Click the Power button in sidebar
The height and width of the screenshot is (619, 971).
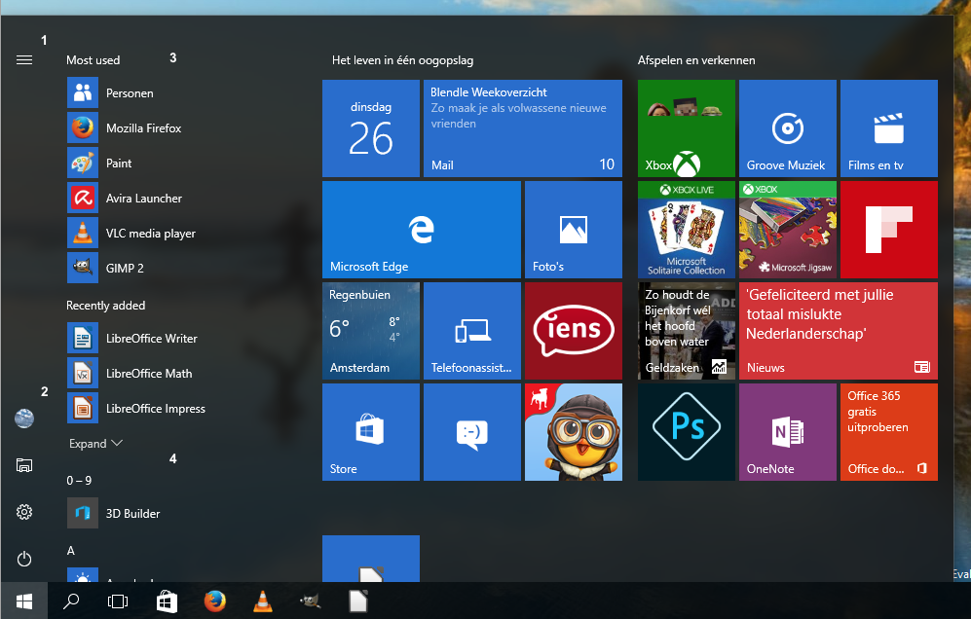point(24,559)
